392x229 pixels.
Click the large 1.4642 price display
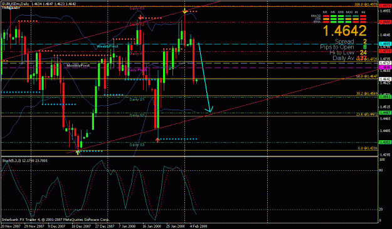tap(344, 31)
